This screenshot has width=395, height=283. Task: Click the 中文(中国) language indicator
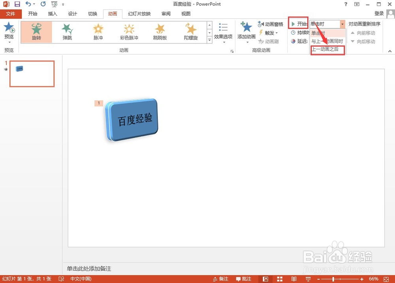coord(81,279)
